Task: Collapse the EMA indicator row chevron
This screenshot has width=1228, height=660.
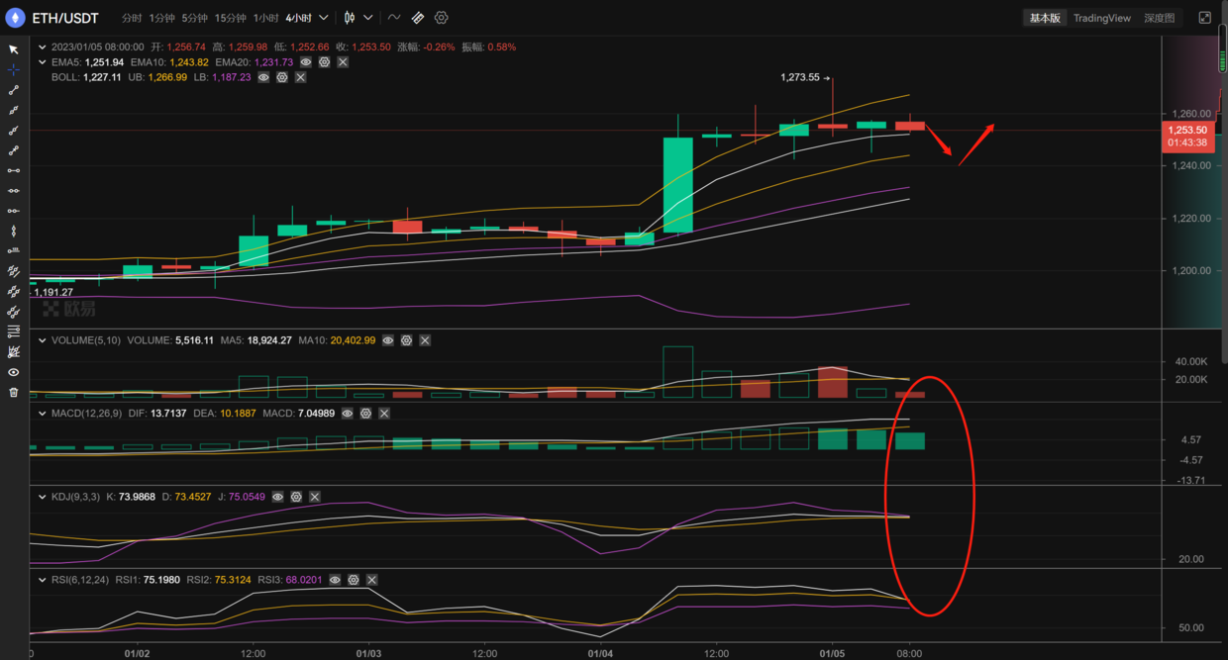Action: pos(43,62)
